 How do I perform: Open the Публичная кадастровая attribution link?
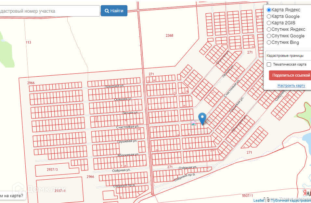pos(291,201)
